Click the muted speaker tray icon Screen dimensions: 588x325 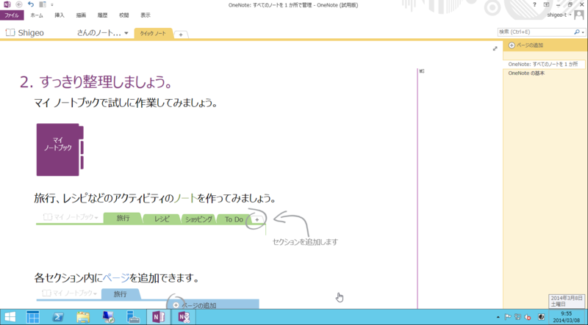pyautogui.click(x=528, y=317)
